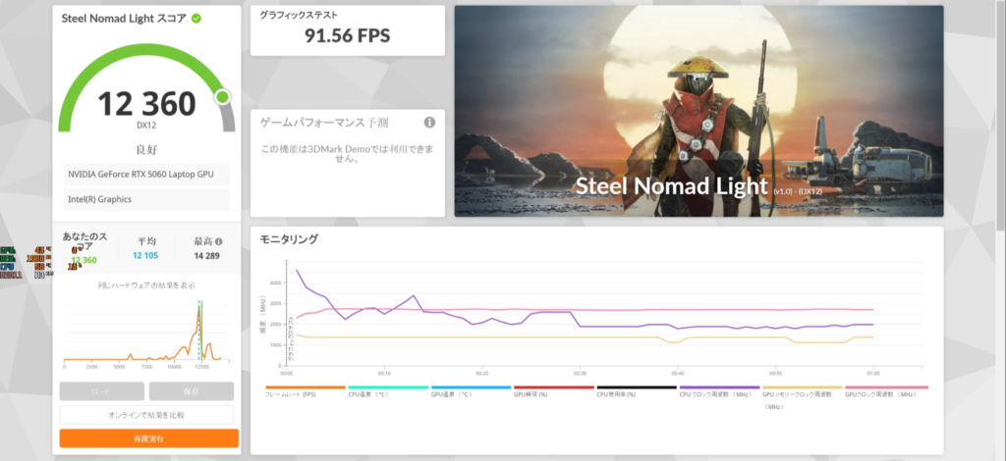
Task: Click the 同じハードウェアの結果を表示 text
Action: point(146,284)
